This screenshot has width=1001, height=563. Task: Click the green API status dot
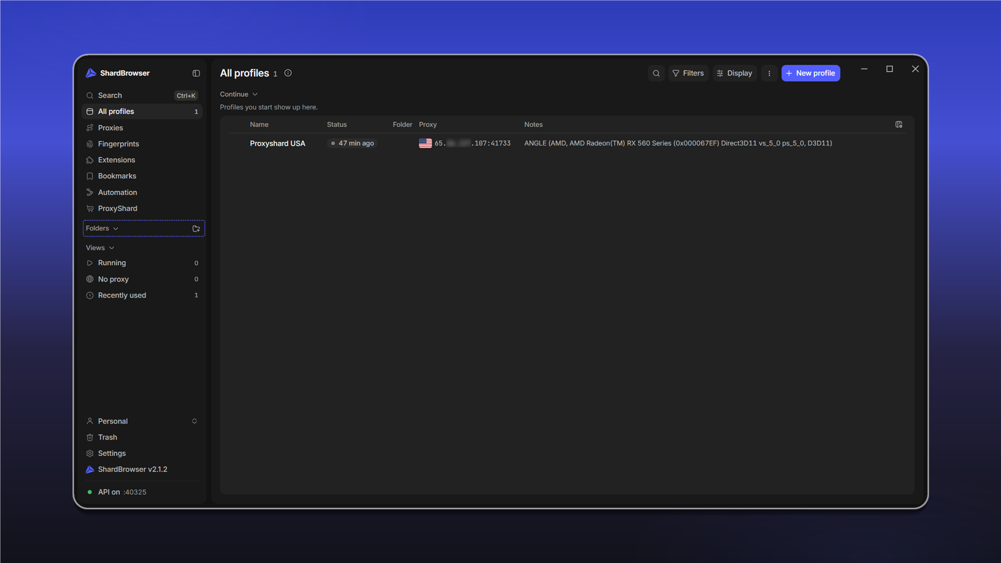pyautogui.click(x=90, y=492)
